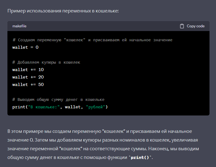This screenshot has width=216, height=167.
Task: Click the comment line "# Создаем переменную"
Action: [93, 40]
